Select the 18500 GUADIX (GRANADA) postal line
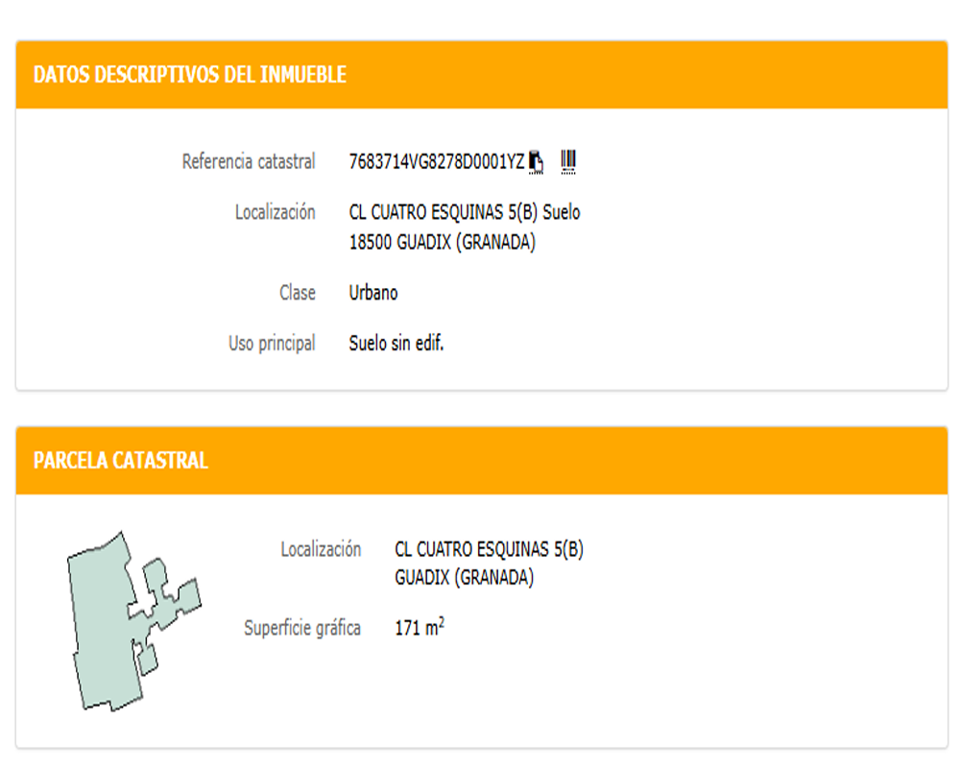The height and width of the screenshot is (768, 960). click(x=442, y=243)
